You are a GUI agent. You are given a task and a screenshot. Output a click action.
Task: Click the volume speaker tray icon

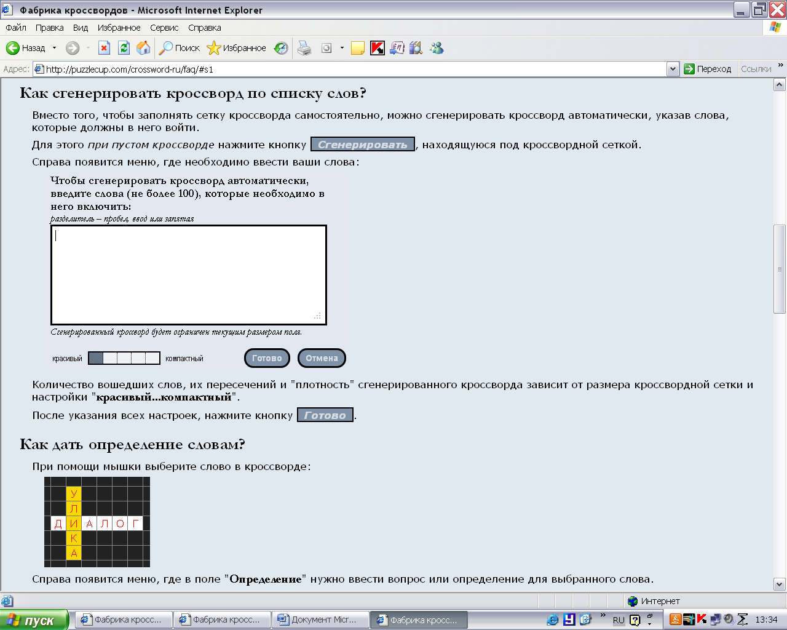coord(729,620)
